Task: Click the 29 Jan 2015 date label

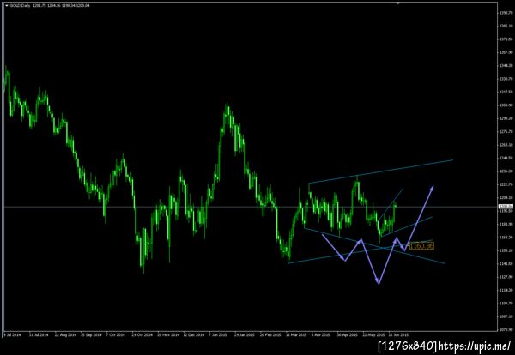Action: (245, 335)
